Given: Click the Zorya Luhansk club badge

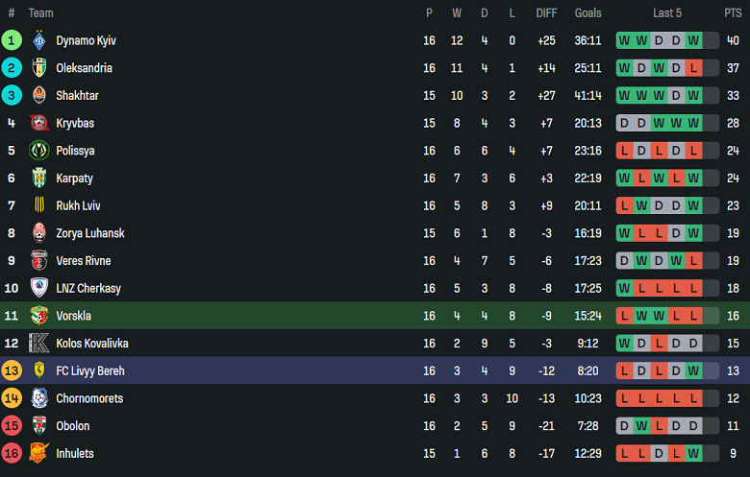Looking at the screenshot, I should point(39,233).
